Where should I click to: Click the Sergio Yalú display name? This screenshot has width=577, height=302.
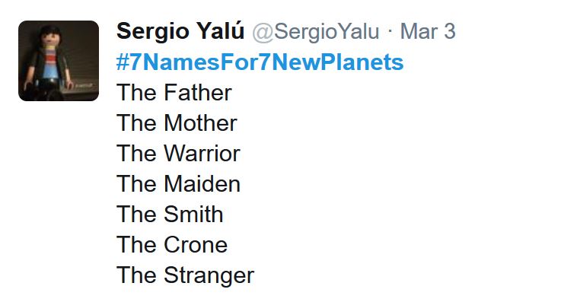[180, 31]
